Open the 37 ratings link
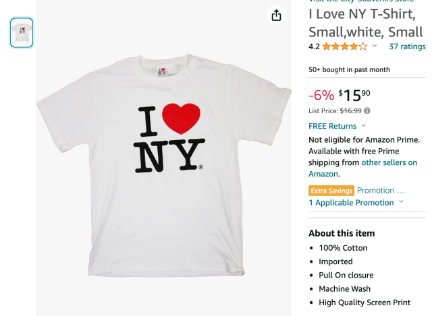 tap(407, 46)
